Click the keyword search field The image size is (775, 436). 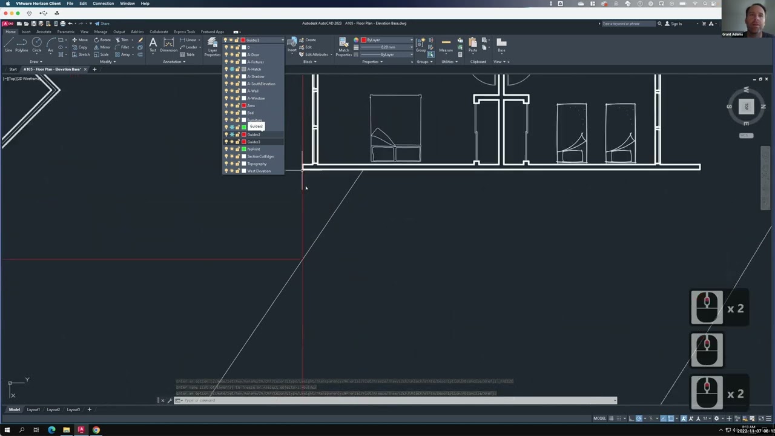pyautogui.click(x=629, y=24)
